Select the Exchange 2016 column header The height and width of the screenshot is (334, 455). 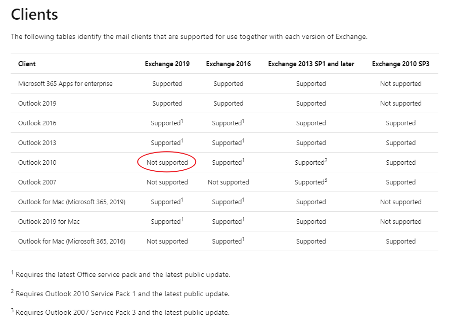228,64
